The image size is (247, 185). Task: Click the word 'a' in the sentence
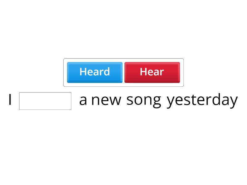(83, 100)
